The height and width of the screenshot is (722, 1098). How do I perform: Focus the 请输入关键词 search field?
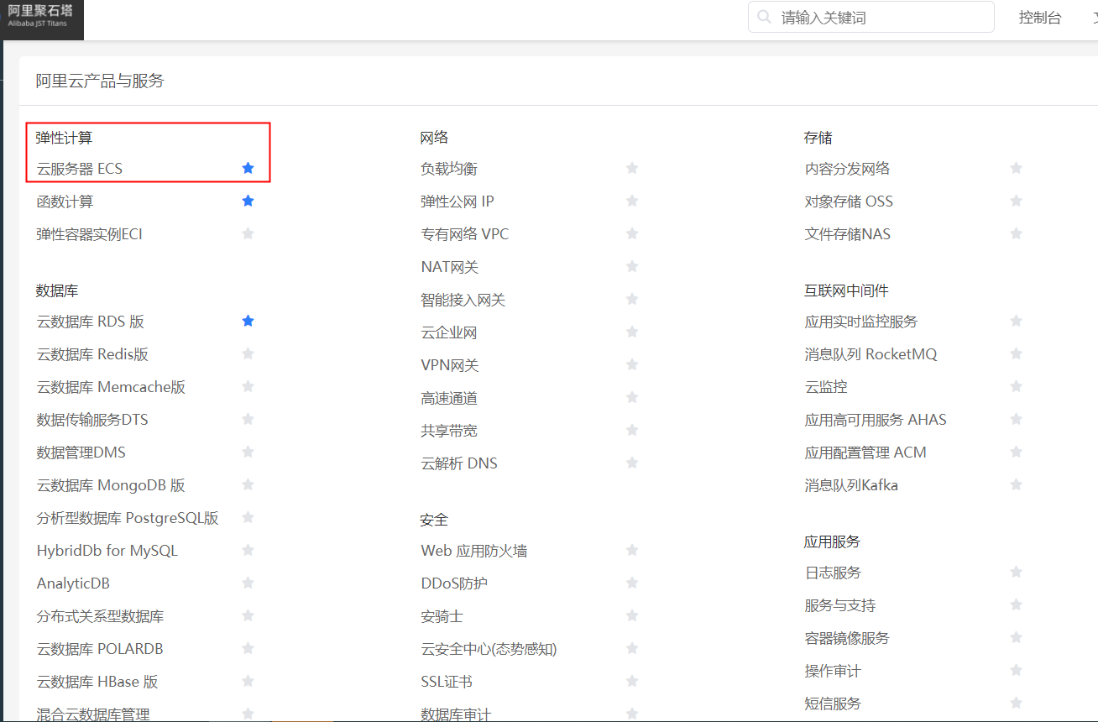tap(881, 18)
